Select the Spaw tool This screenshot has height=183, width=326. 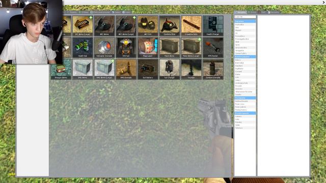(x=245, y=45)
